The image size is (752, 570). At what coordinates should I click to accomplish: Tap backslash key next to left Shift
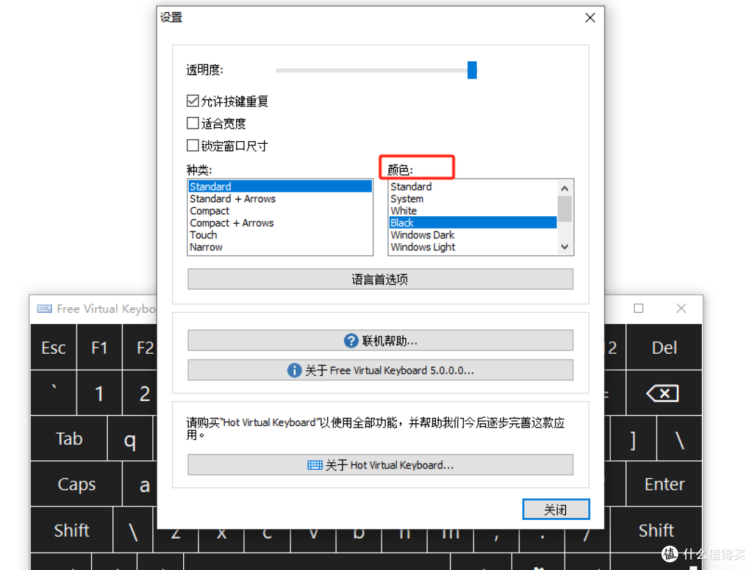coord(133,530)
